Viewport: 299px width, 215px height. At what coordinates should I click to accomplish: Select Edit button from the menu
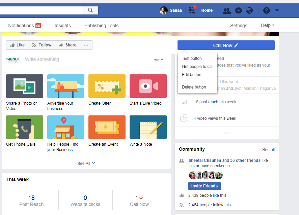point(191,75)
